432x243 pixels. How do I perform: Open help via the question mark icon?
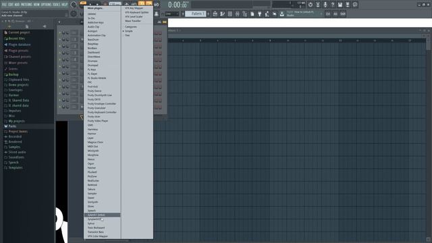pyautogui.click(x=333, y=5)
